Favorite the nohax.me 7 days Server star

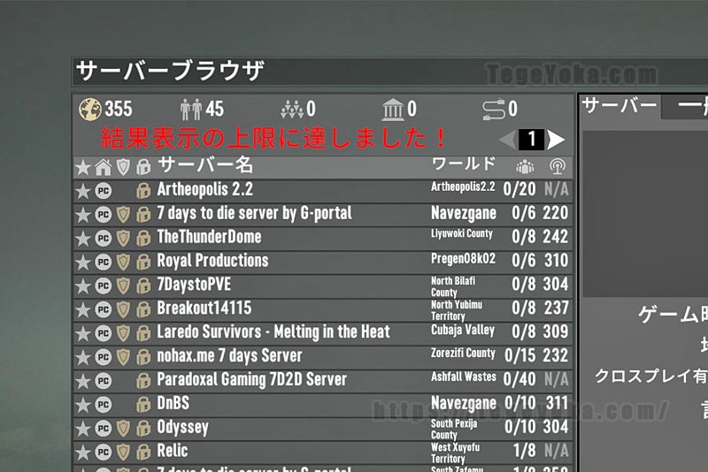(83, 357)
